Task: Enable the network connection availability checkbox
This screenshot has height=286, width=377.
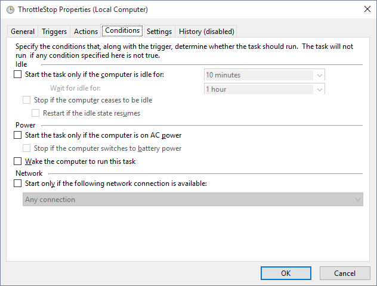Action: tap(17, 184)
